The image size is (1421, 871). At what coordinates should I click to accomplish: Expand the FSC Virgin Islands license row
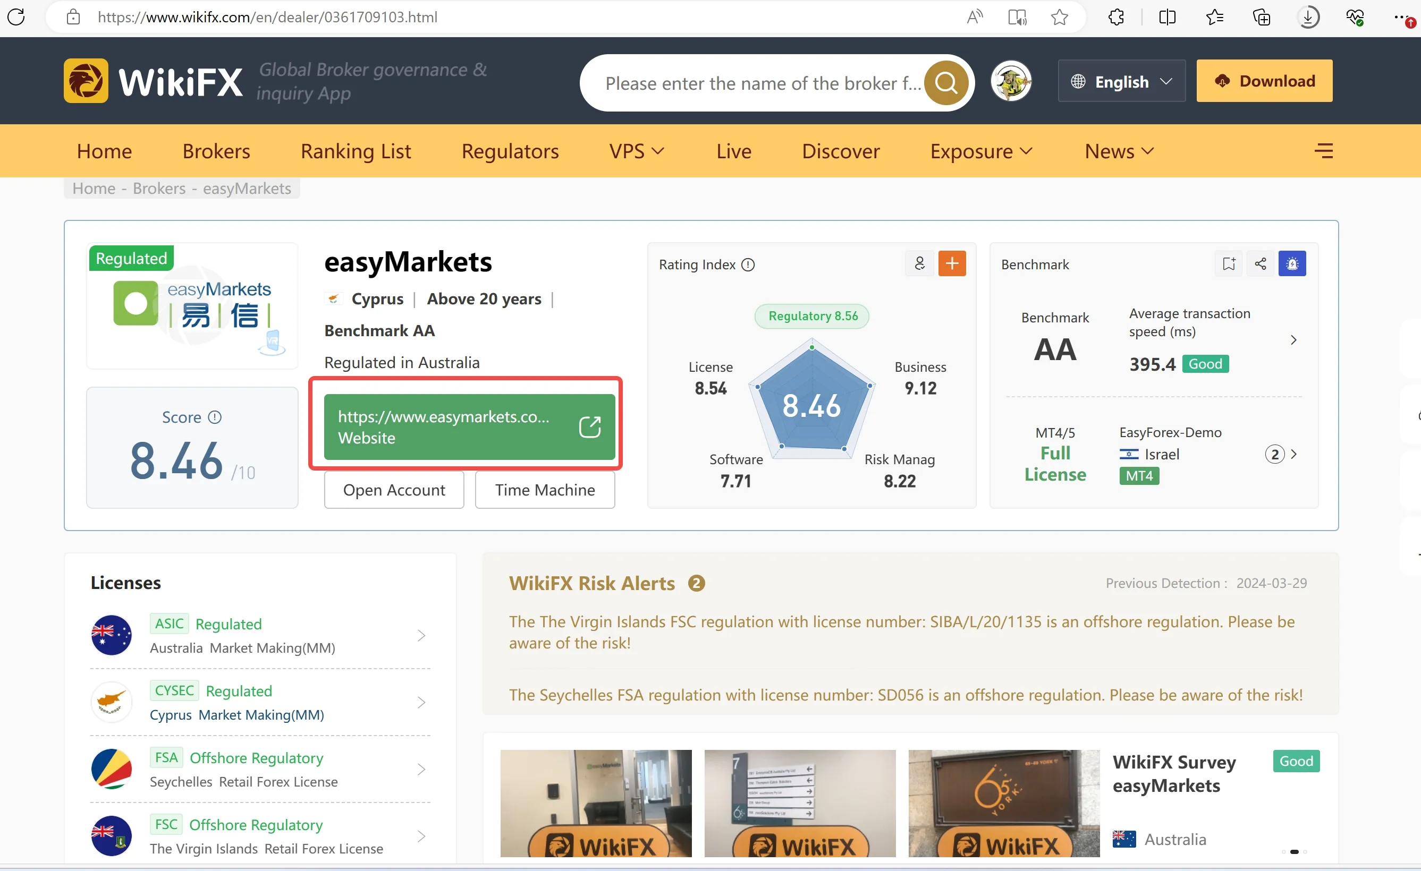[260, 836]
